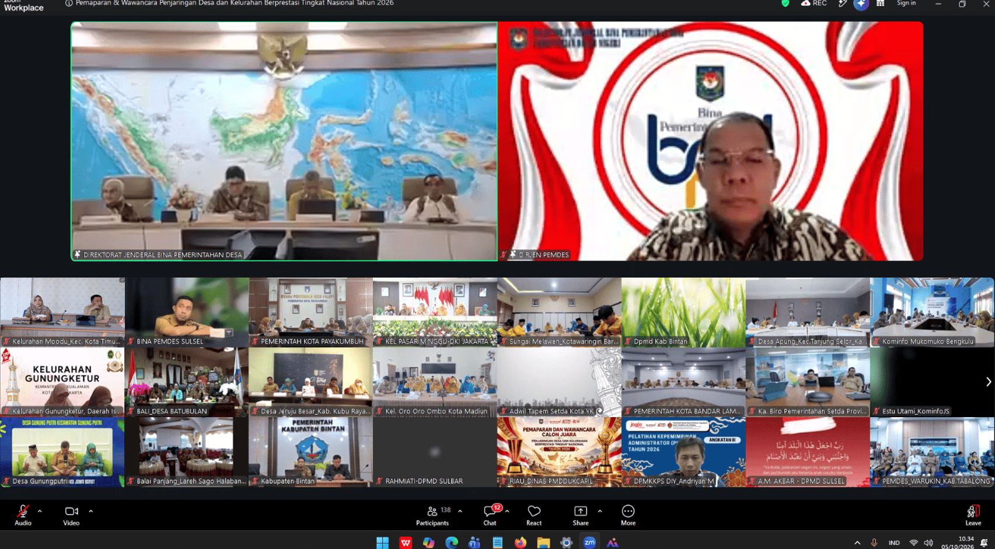
Task: Leave the meeting
Action: (973, 515)
